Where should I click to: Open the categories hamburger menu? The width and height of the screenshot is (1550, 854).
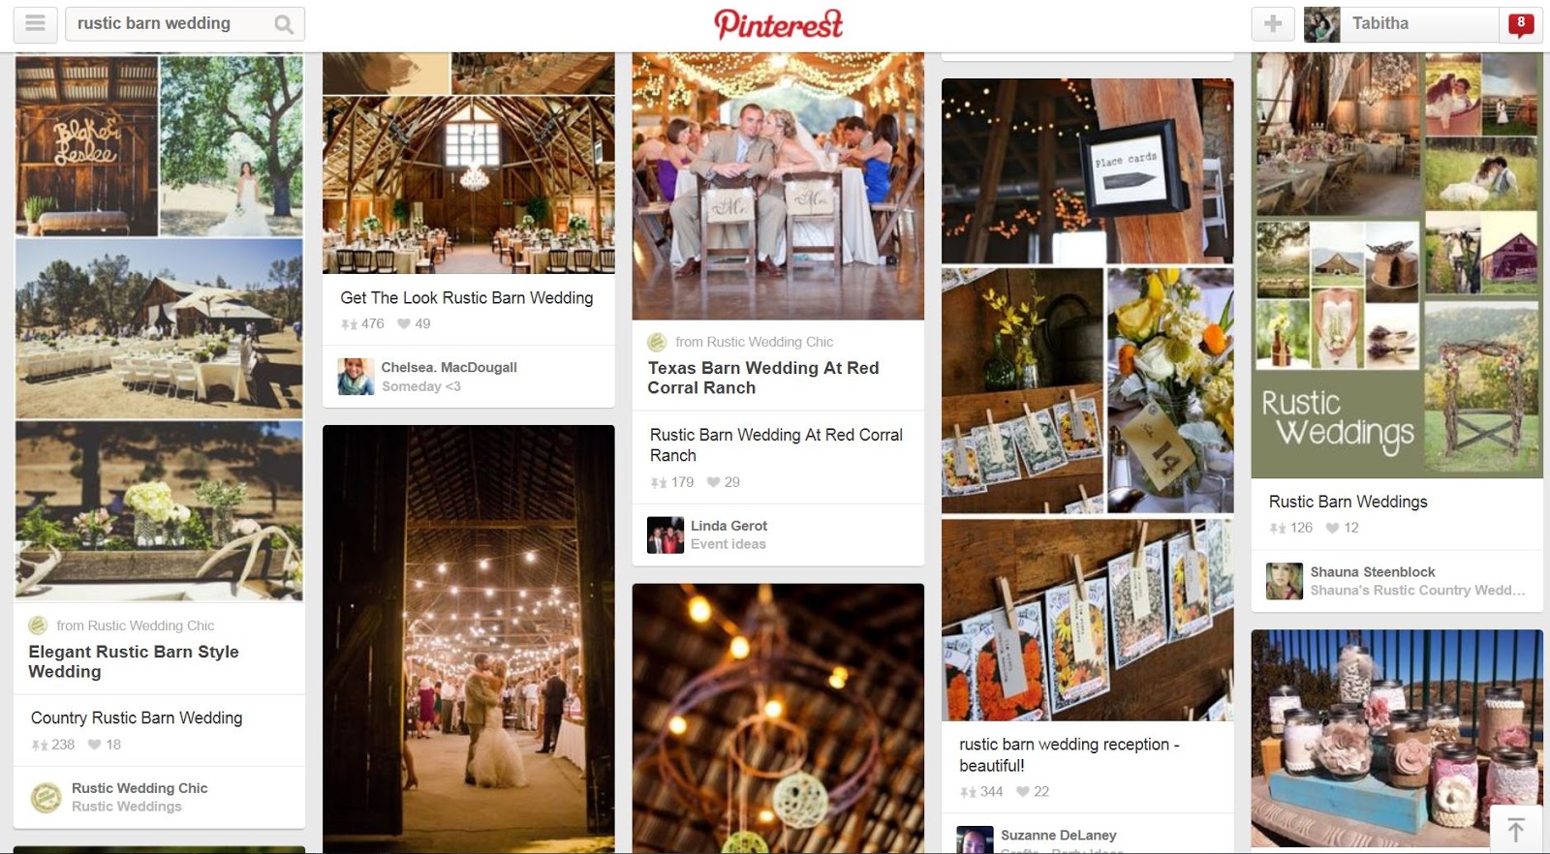pos(35,24)
